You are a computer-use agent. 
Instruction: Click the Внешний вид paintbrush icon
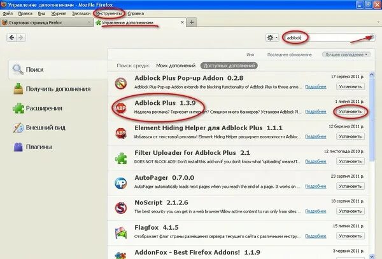pos(18,128)
